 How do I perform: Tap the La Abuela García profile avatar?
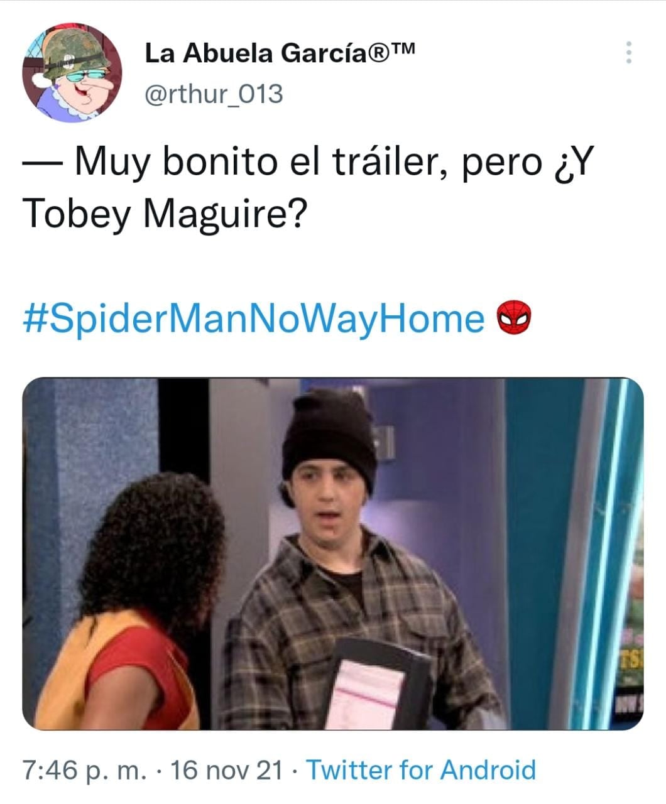[72, 73]
